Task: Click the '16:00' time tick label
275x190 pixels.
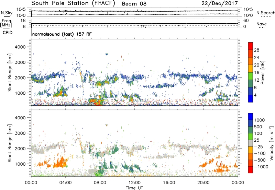Action: tap(169, 183)
